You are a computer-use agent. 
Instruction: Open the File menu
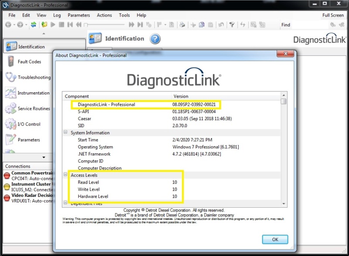coord(12,15)
